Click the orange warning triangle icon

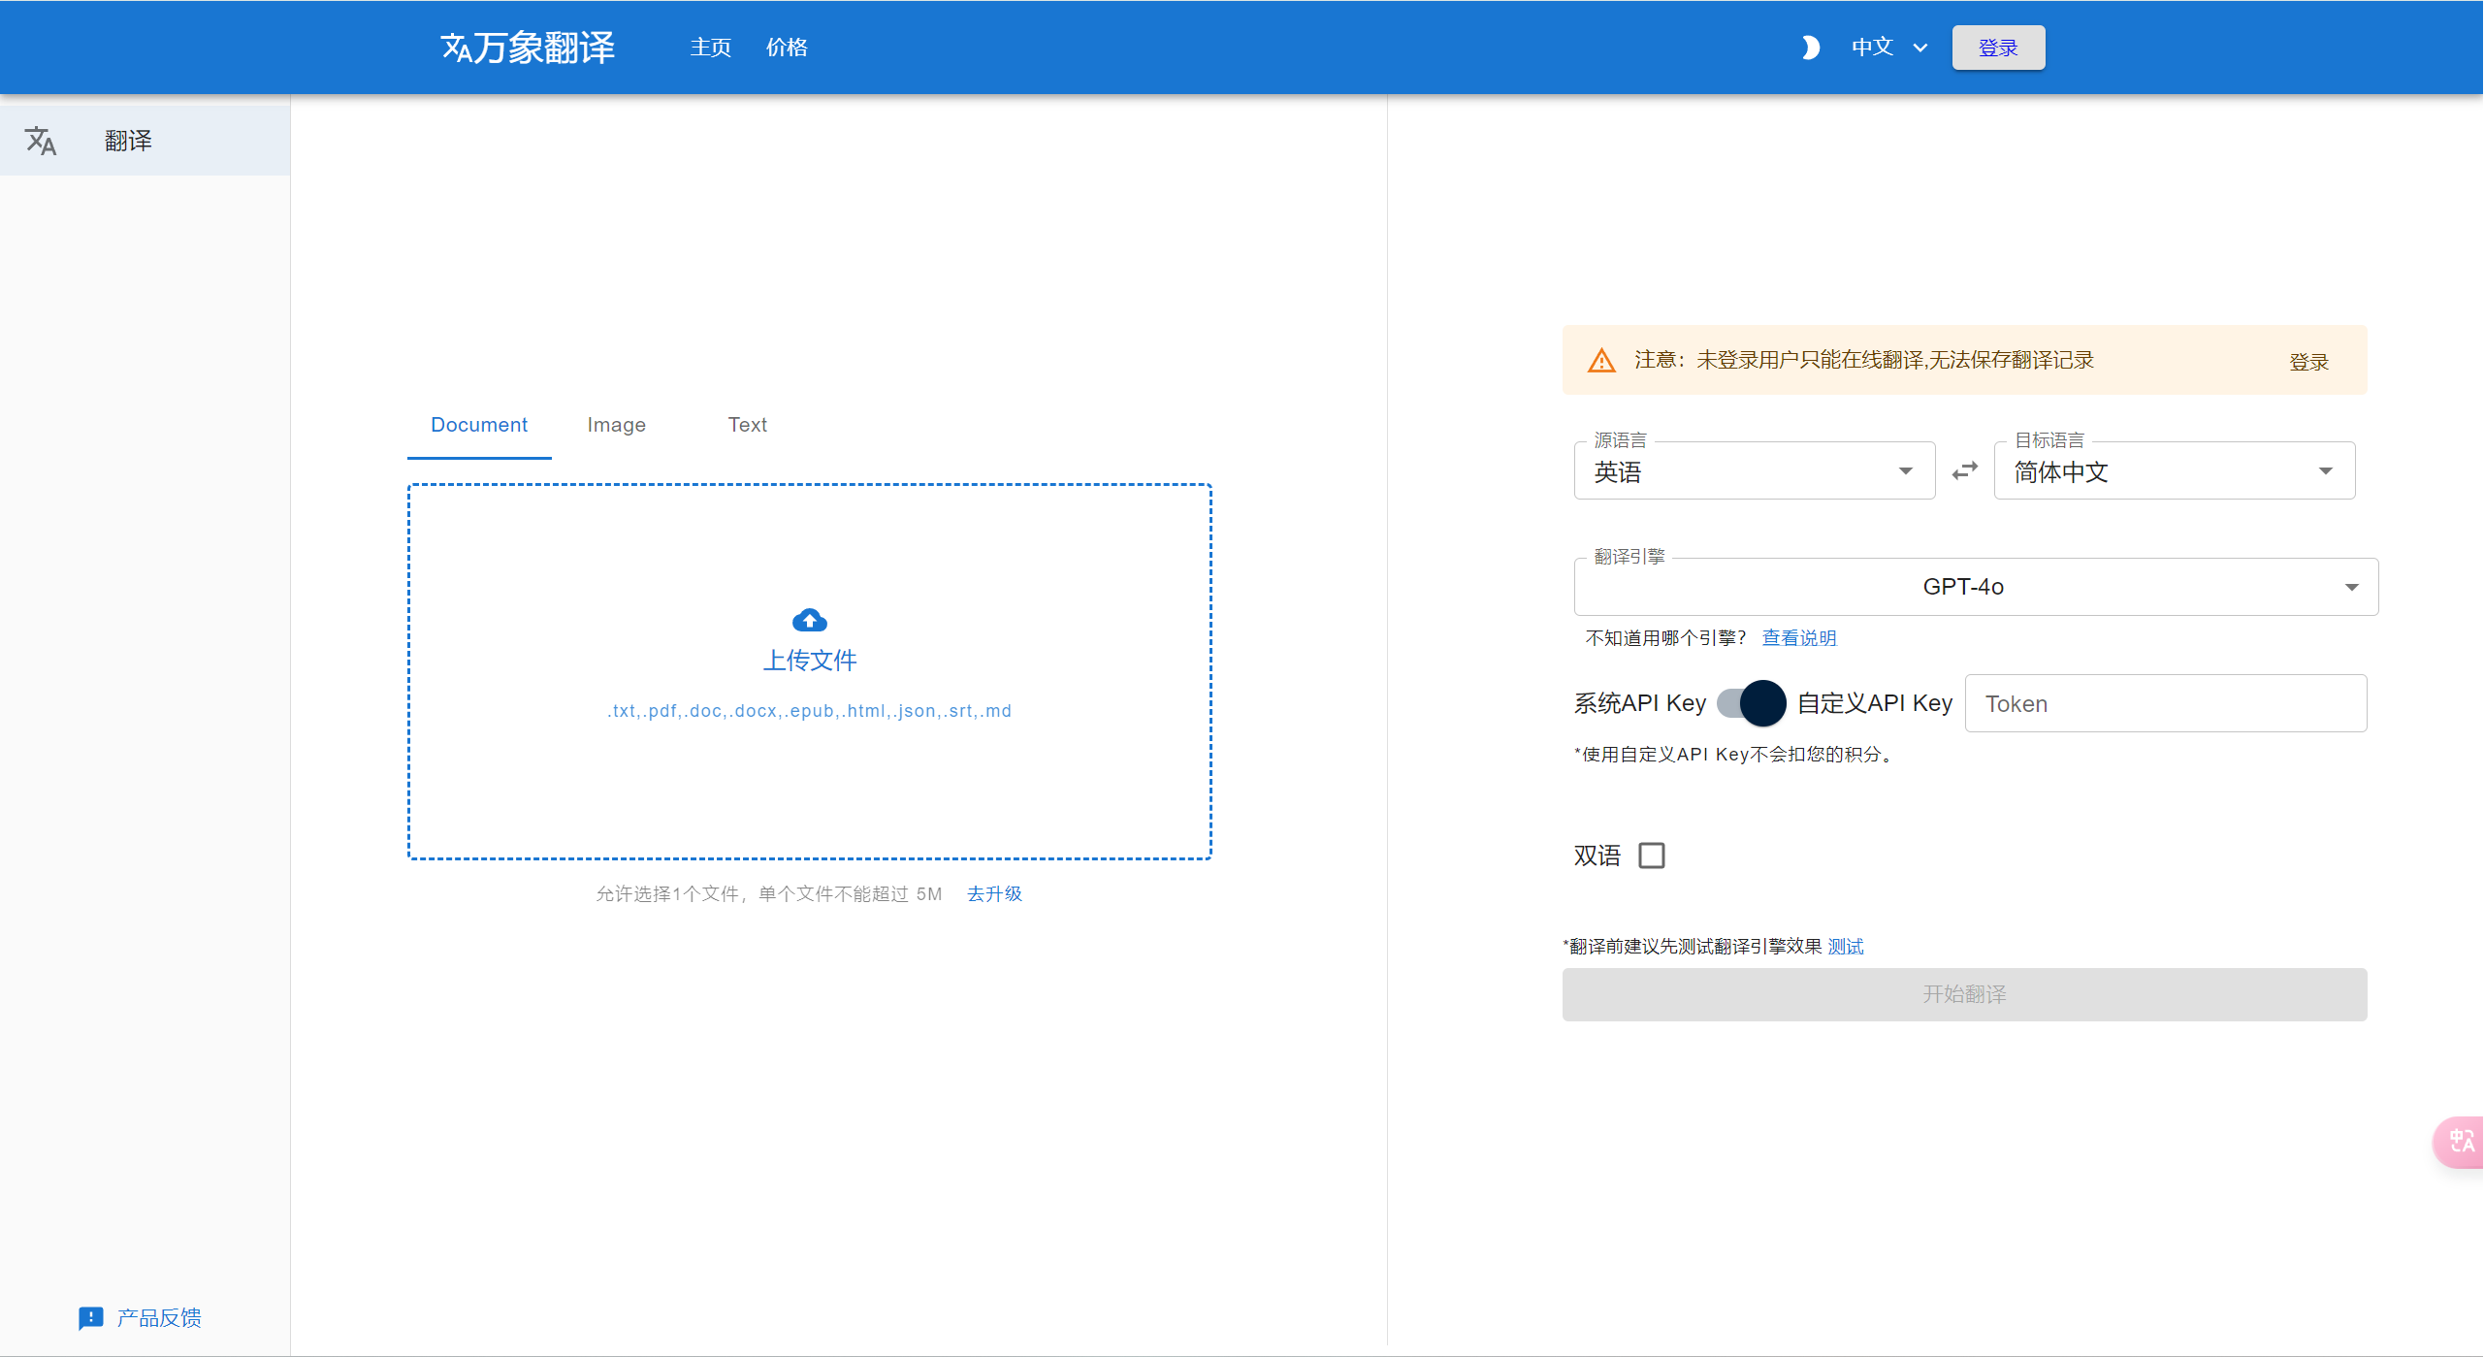tap(1601, 361)
